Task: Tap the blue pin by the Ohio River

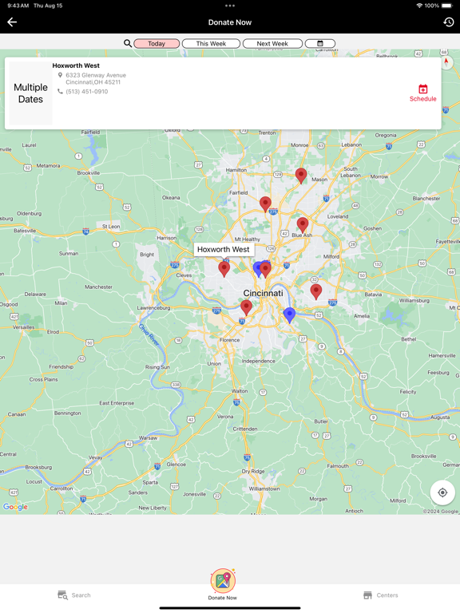Action: (289, 314)
